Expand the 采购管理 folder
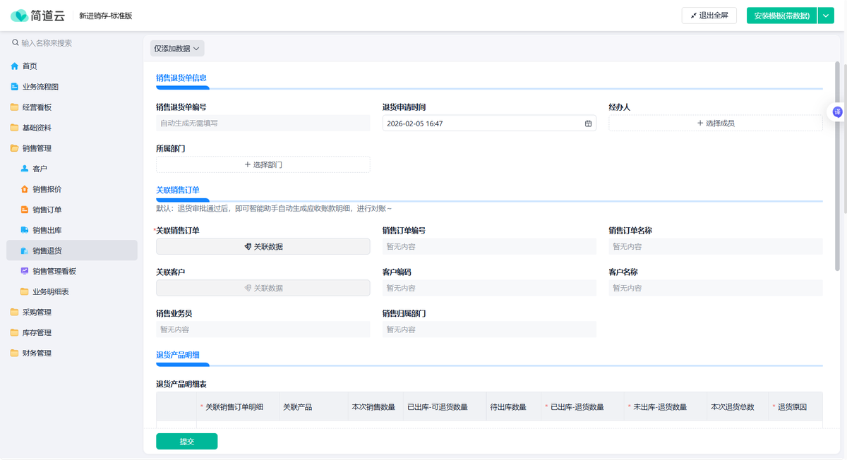Viewport: 847px width, 460px height. [72, 312]
